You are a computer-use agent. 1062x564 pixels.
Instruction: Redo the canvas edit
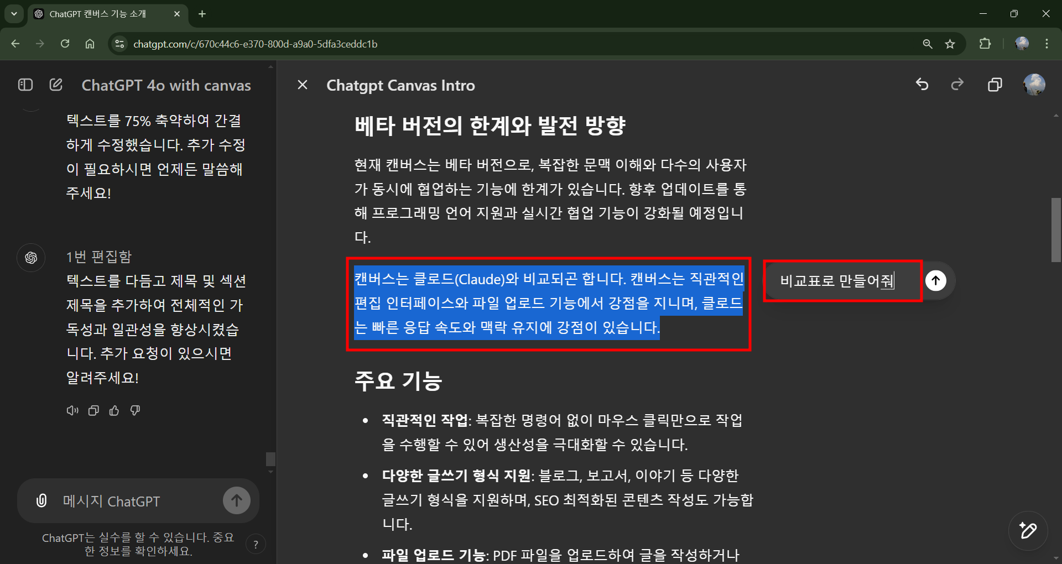point(957,84)
